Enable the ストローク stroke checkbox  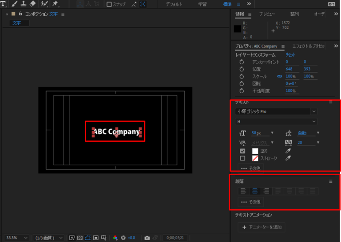(x=242, y=158)
